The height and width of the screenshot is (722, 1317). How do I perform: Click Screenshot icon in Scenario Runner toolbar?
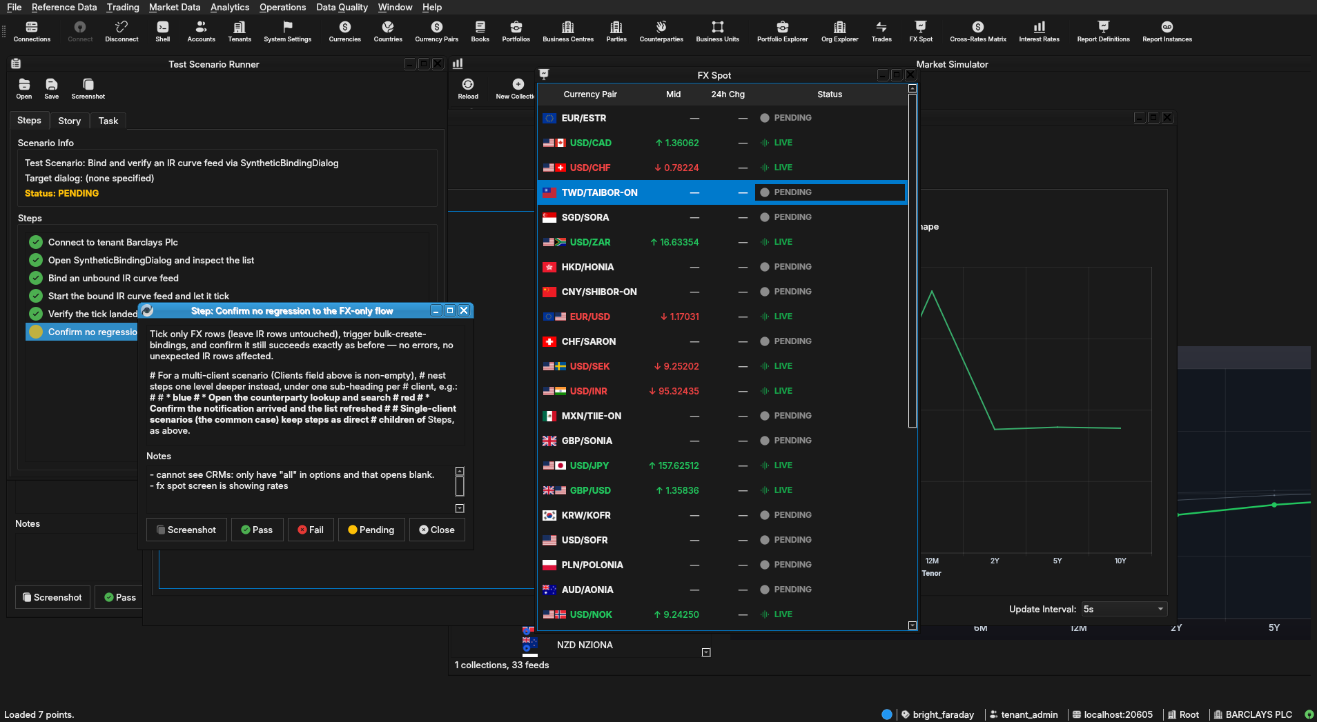[88, 89]
